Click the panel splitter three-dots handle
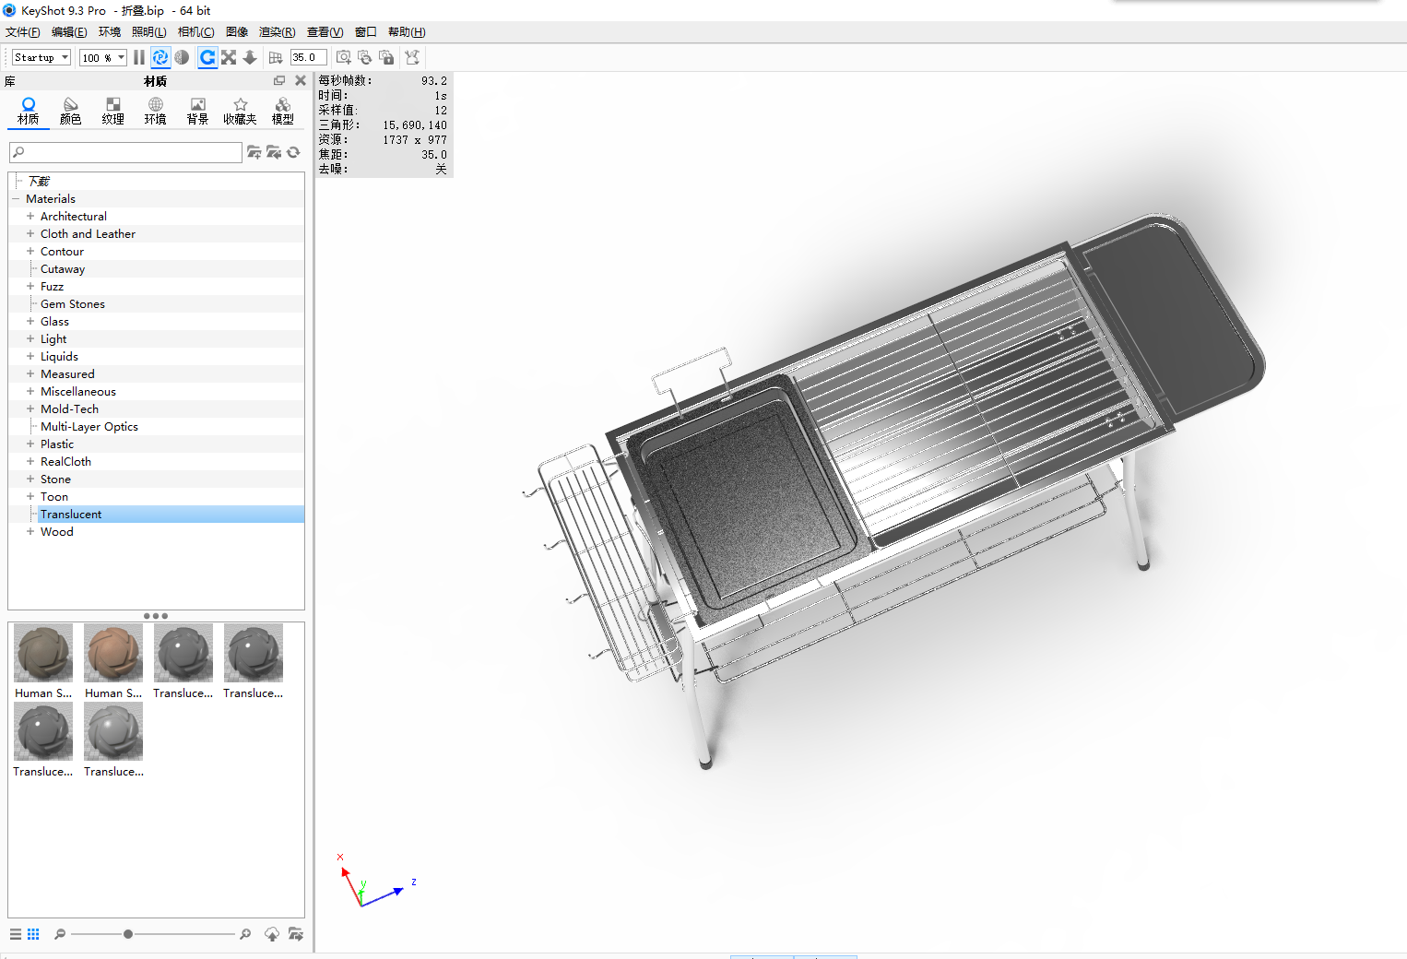Viewport: 1407px width, 959px height. (156, 616)
